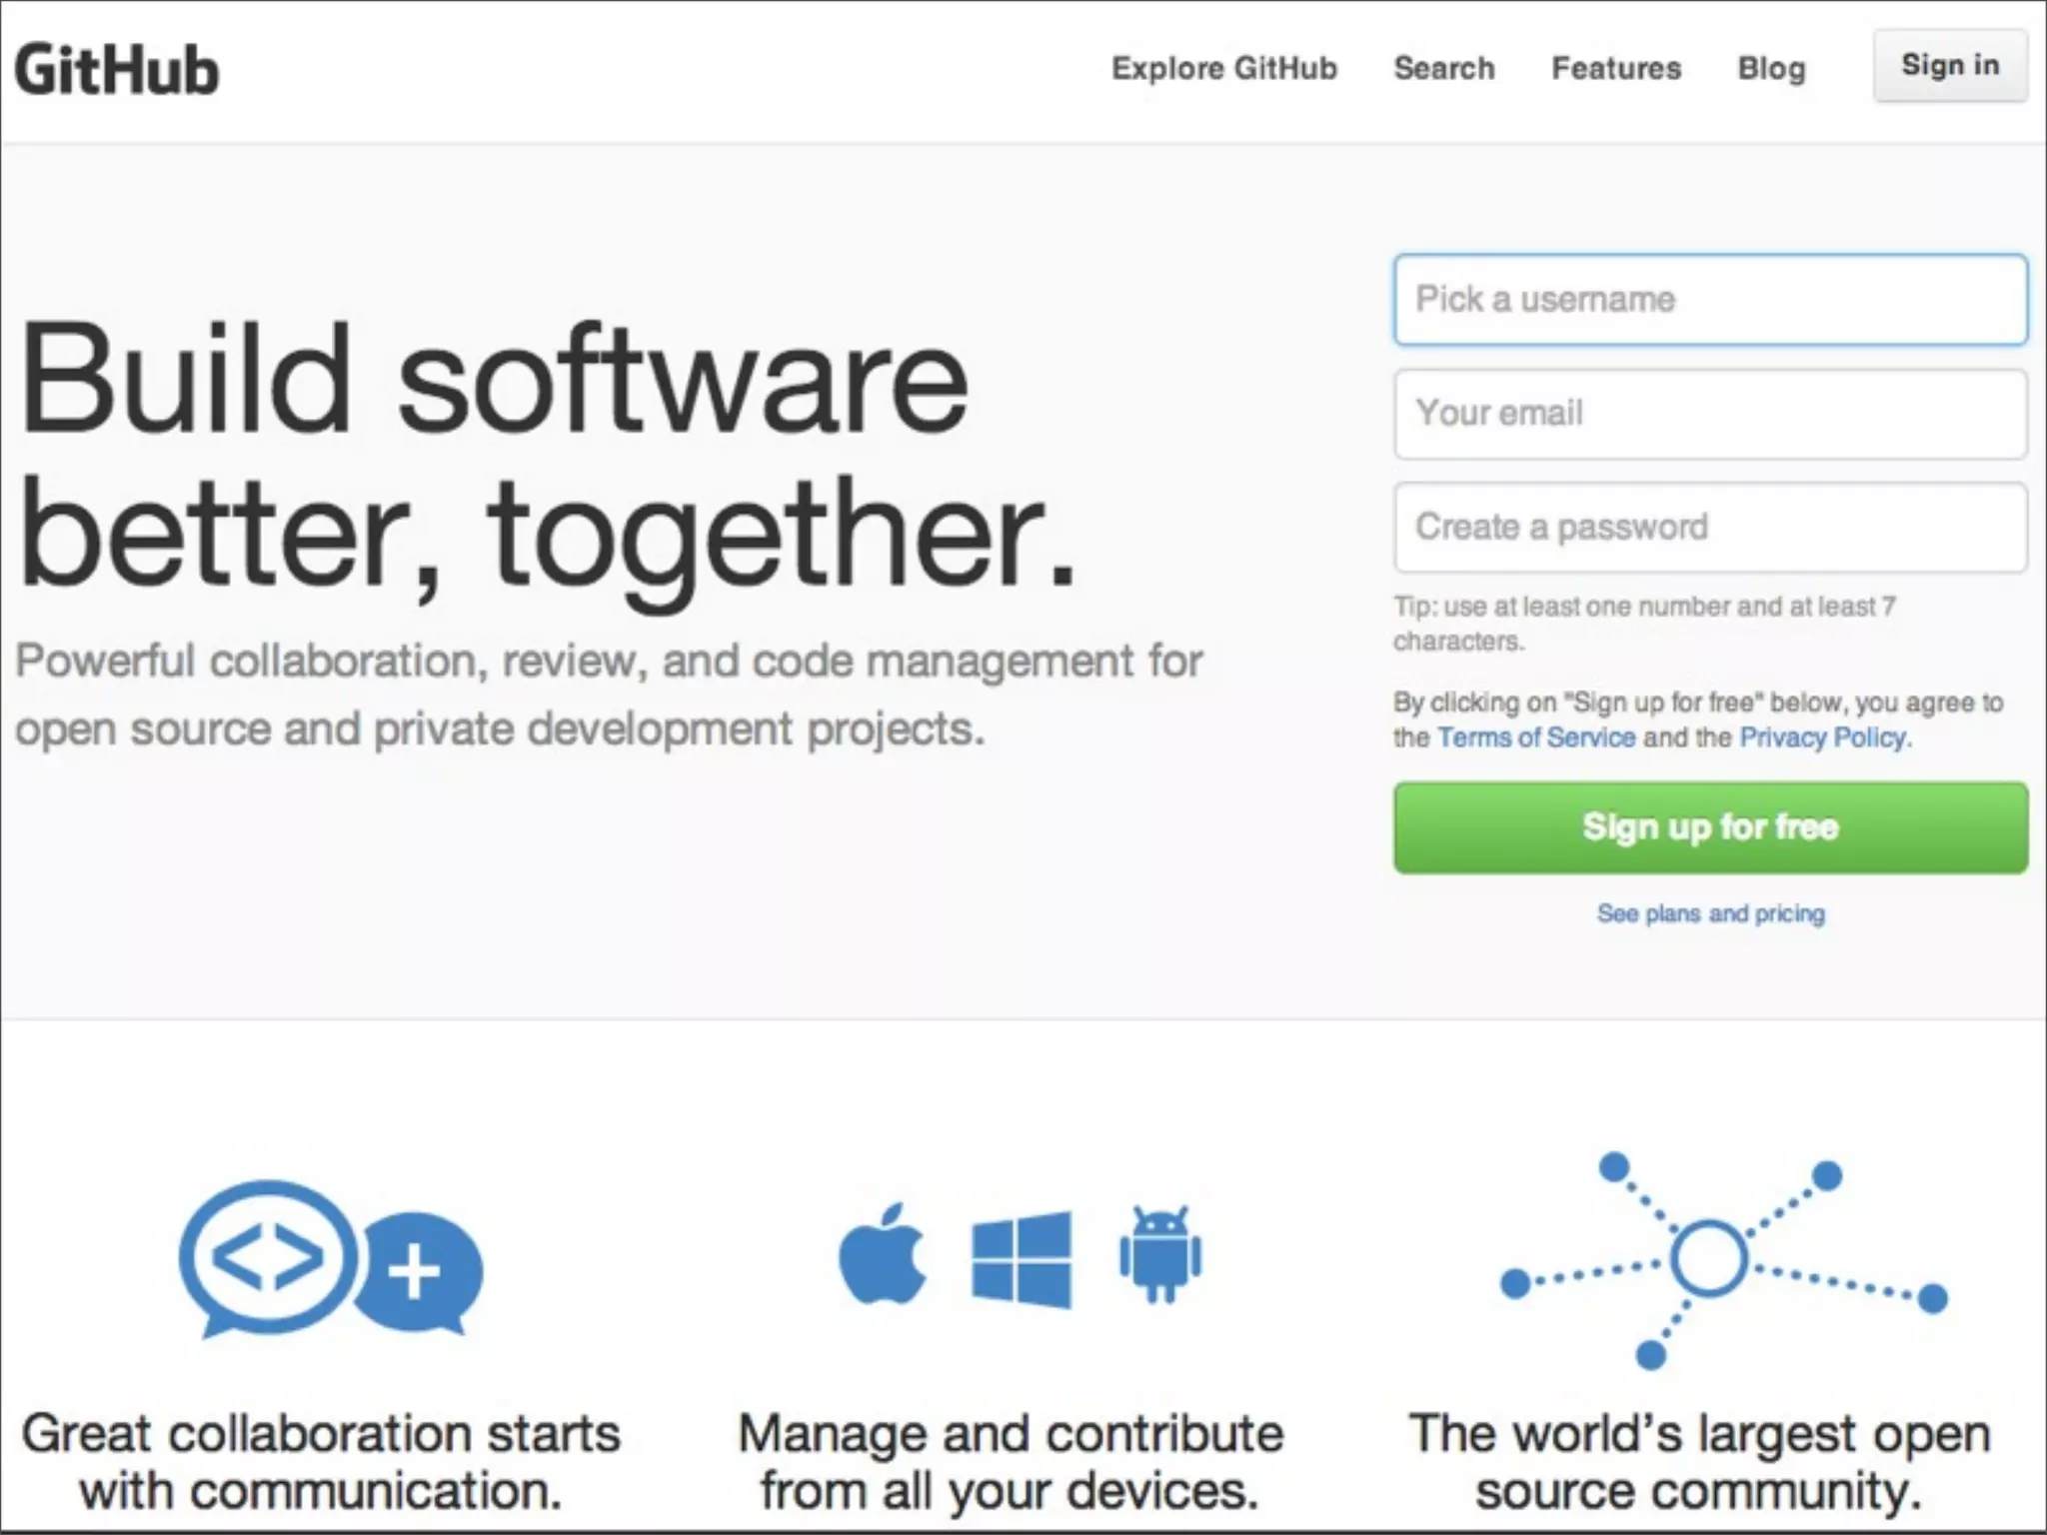
Task: Follow the See plans and pricing link
Action: (x=1710, y=913)
